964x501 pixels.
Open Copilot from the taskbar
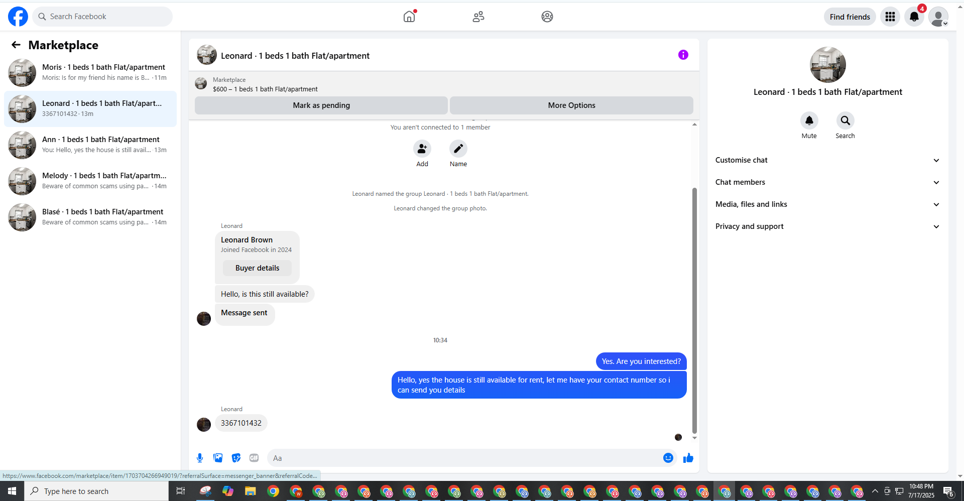[x=228, y=491]
